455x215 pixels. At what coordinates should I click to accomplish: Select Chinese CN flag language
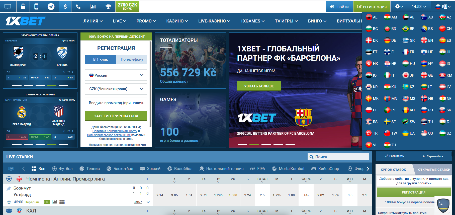[x=445, y=29]
